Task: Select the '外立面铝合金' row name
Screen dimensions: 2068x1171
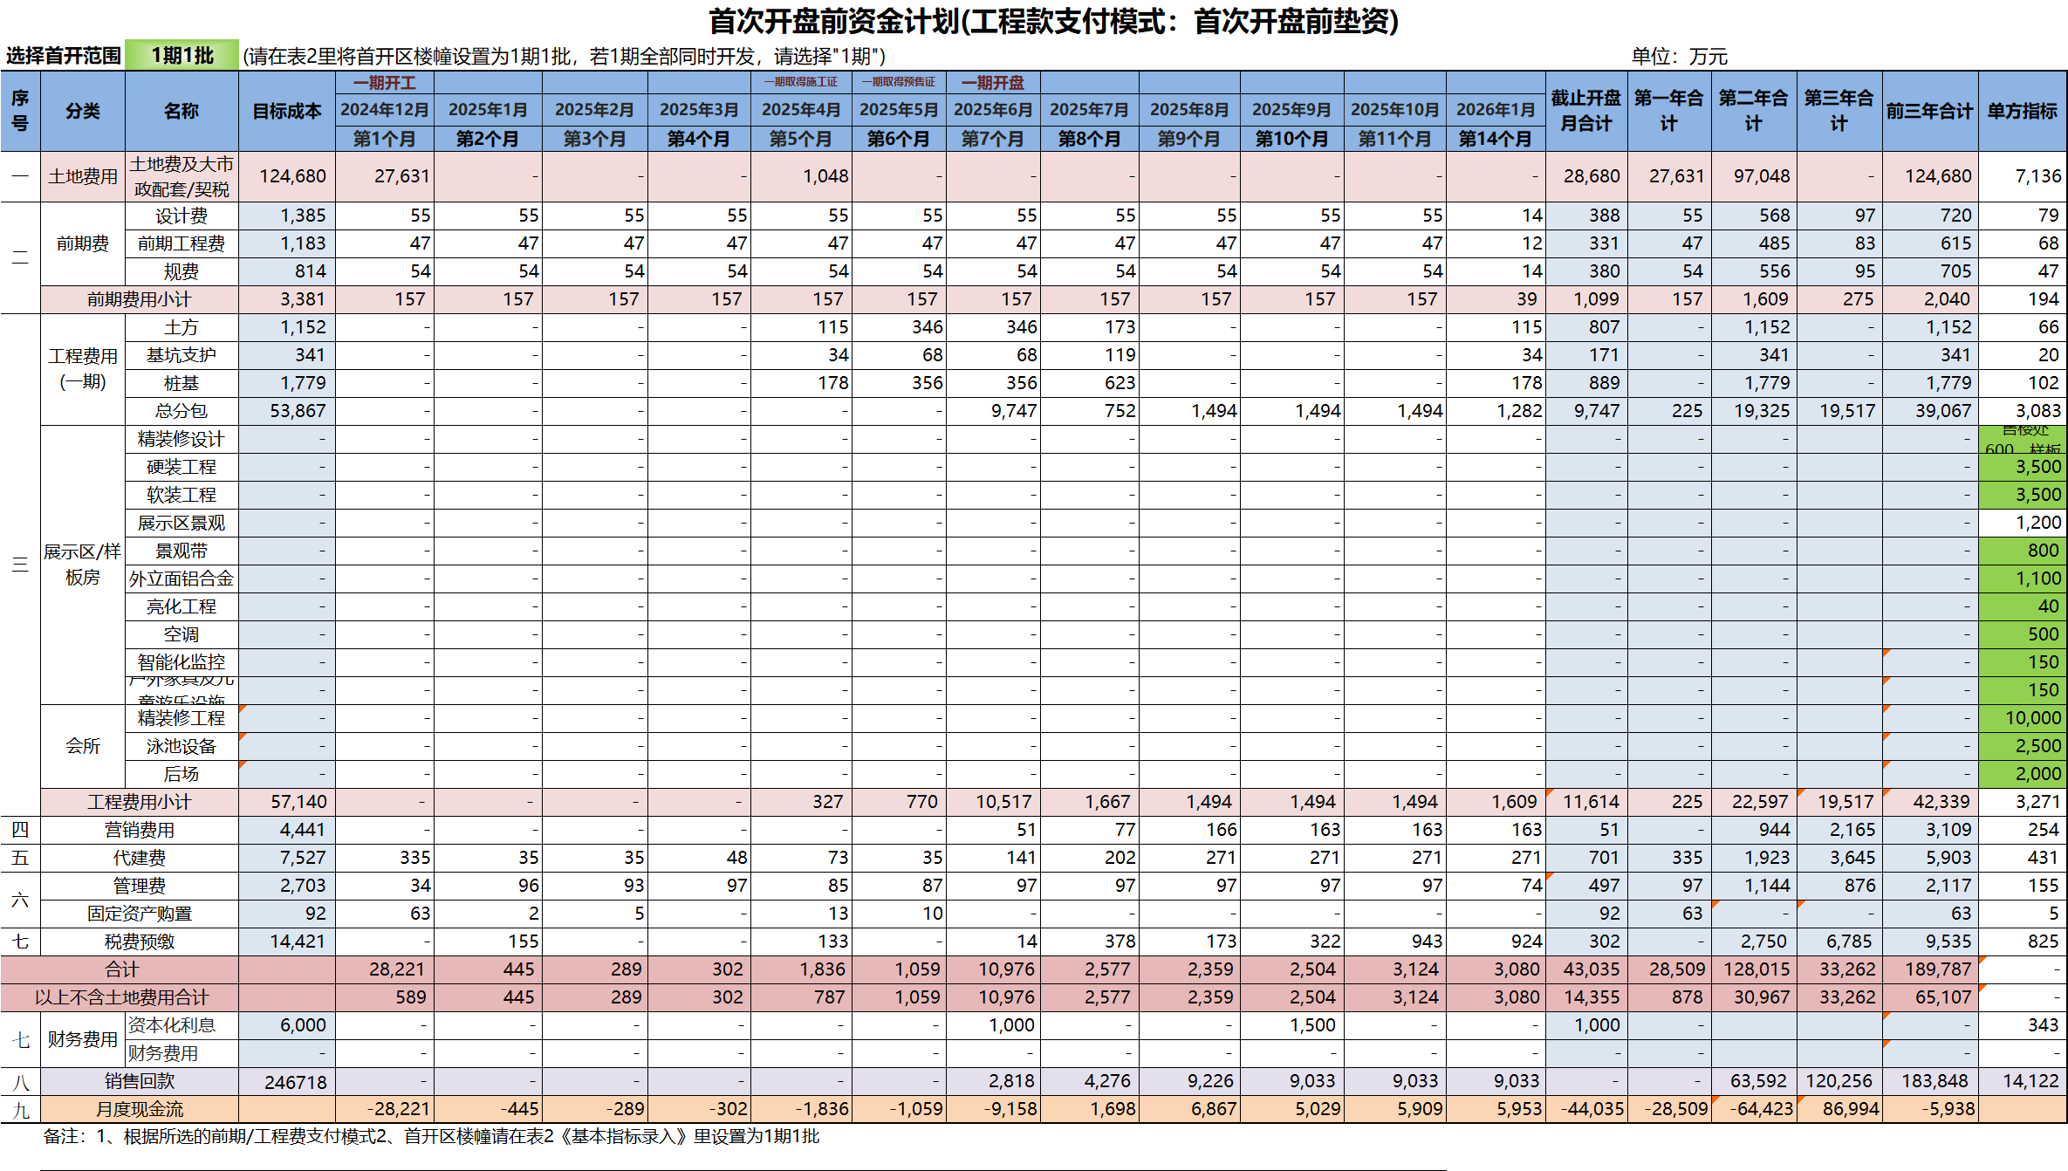Action: tap(181, 579)
